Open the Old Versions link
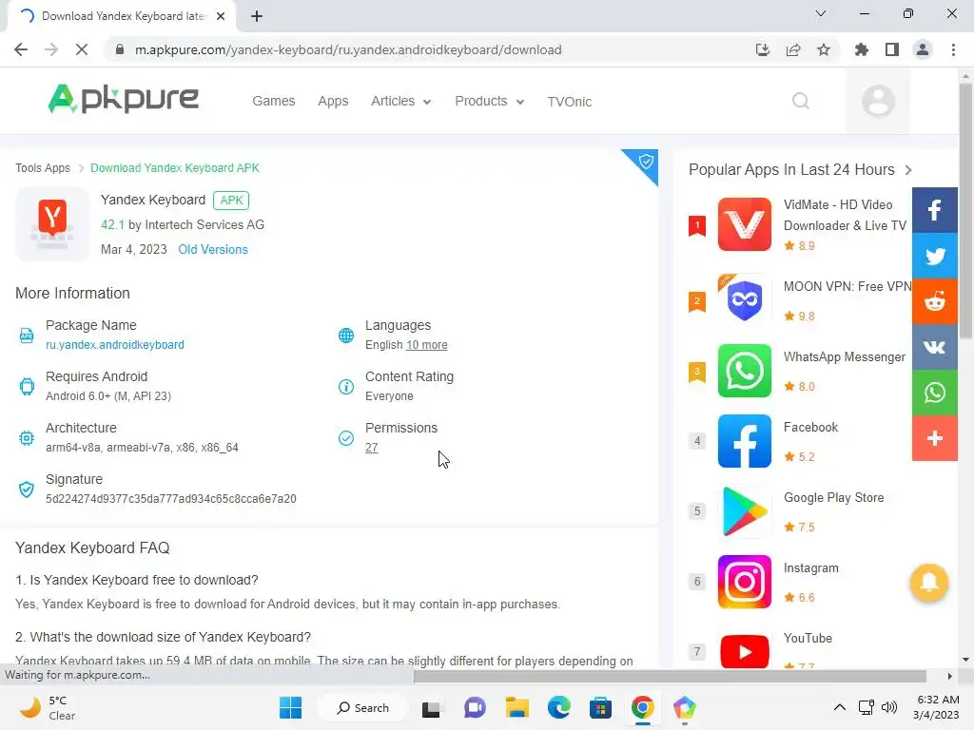Screen dimensions: 974x730 tap(213, 250)
